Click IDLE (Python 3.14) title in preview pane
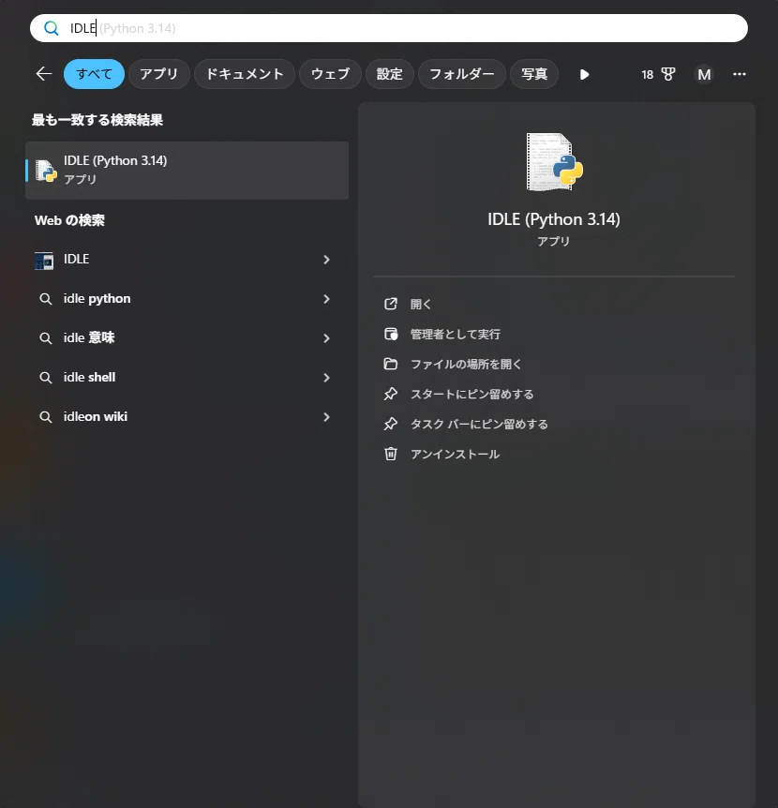This screenshot has width=778, height=808. 554,219
